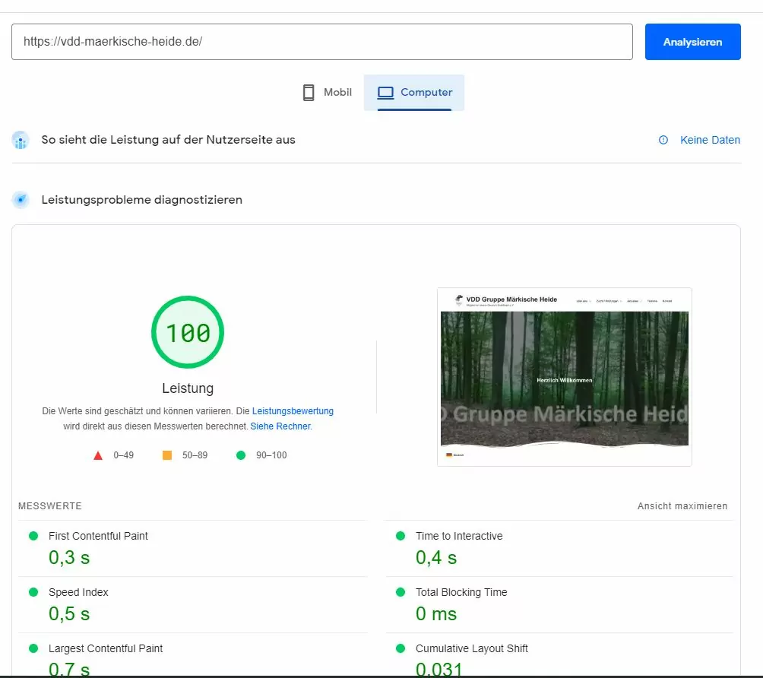Click the info icon beside Keine Daten
Screen dimensions: 763x678
click(x=663, y=140)
